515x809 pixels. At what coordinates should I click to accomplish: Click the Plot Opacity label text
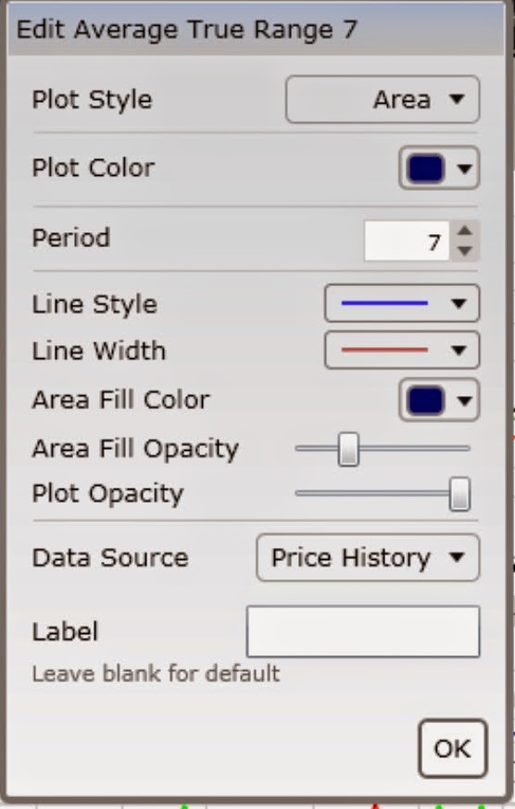(x=107, y=493)
